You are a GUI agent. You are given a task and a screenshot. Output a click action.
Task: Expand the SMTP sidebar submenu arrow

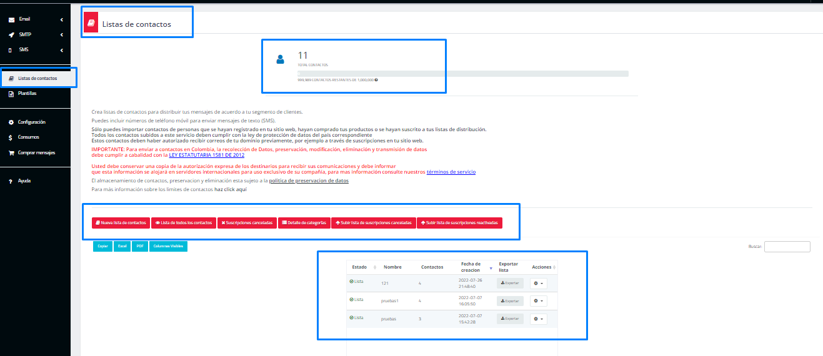click(61, 35)
